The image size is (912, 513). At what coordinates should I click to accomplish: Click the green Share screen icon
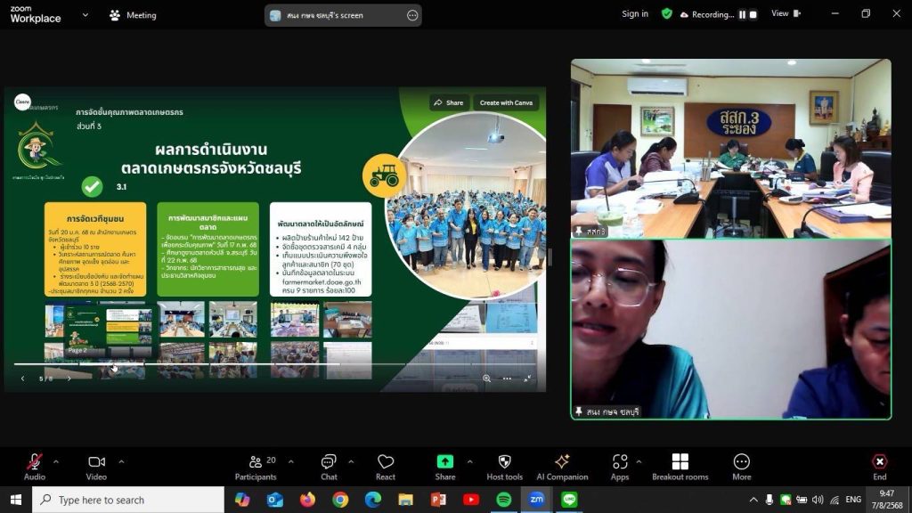pos(444,461)
